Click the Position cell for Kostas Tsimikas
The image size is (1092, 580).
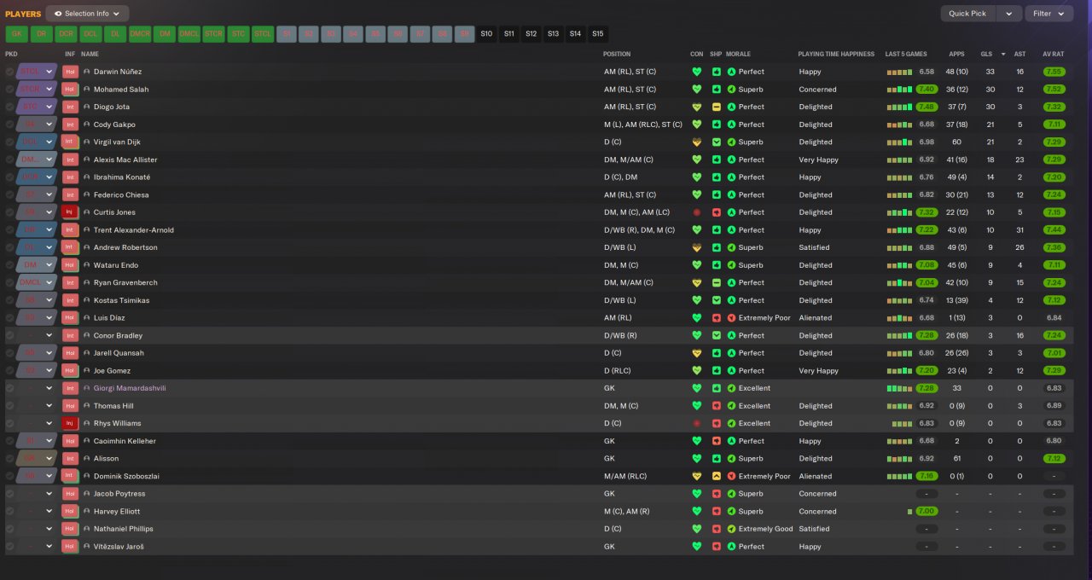[620, 300]
